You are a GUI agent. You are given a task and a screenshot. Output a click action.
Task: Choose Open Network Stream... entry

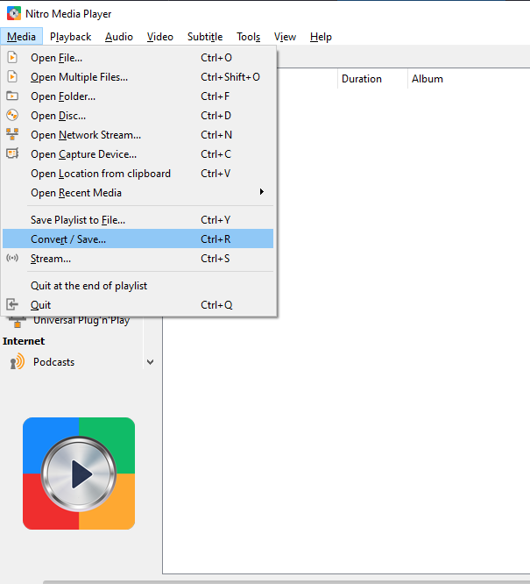pos(138,135)
